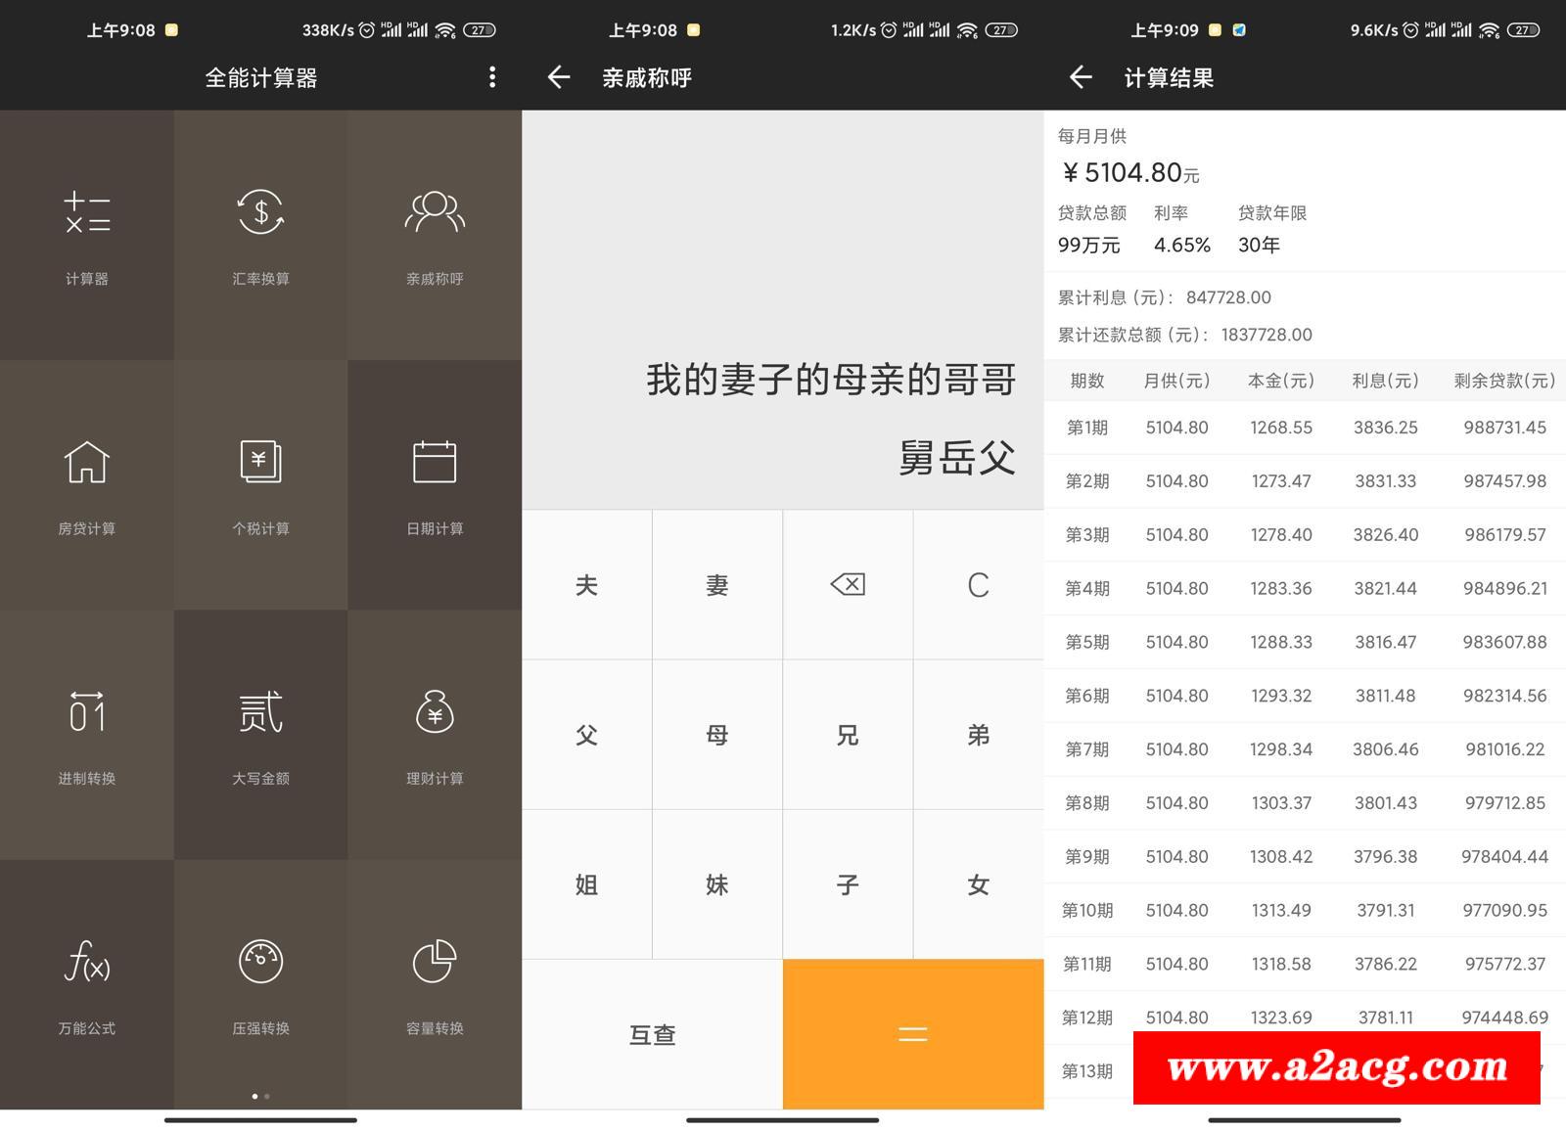
Task: Open the 亲戚称呼 relatives icon tile
Action: [435, 235]
